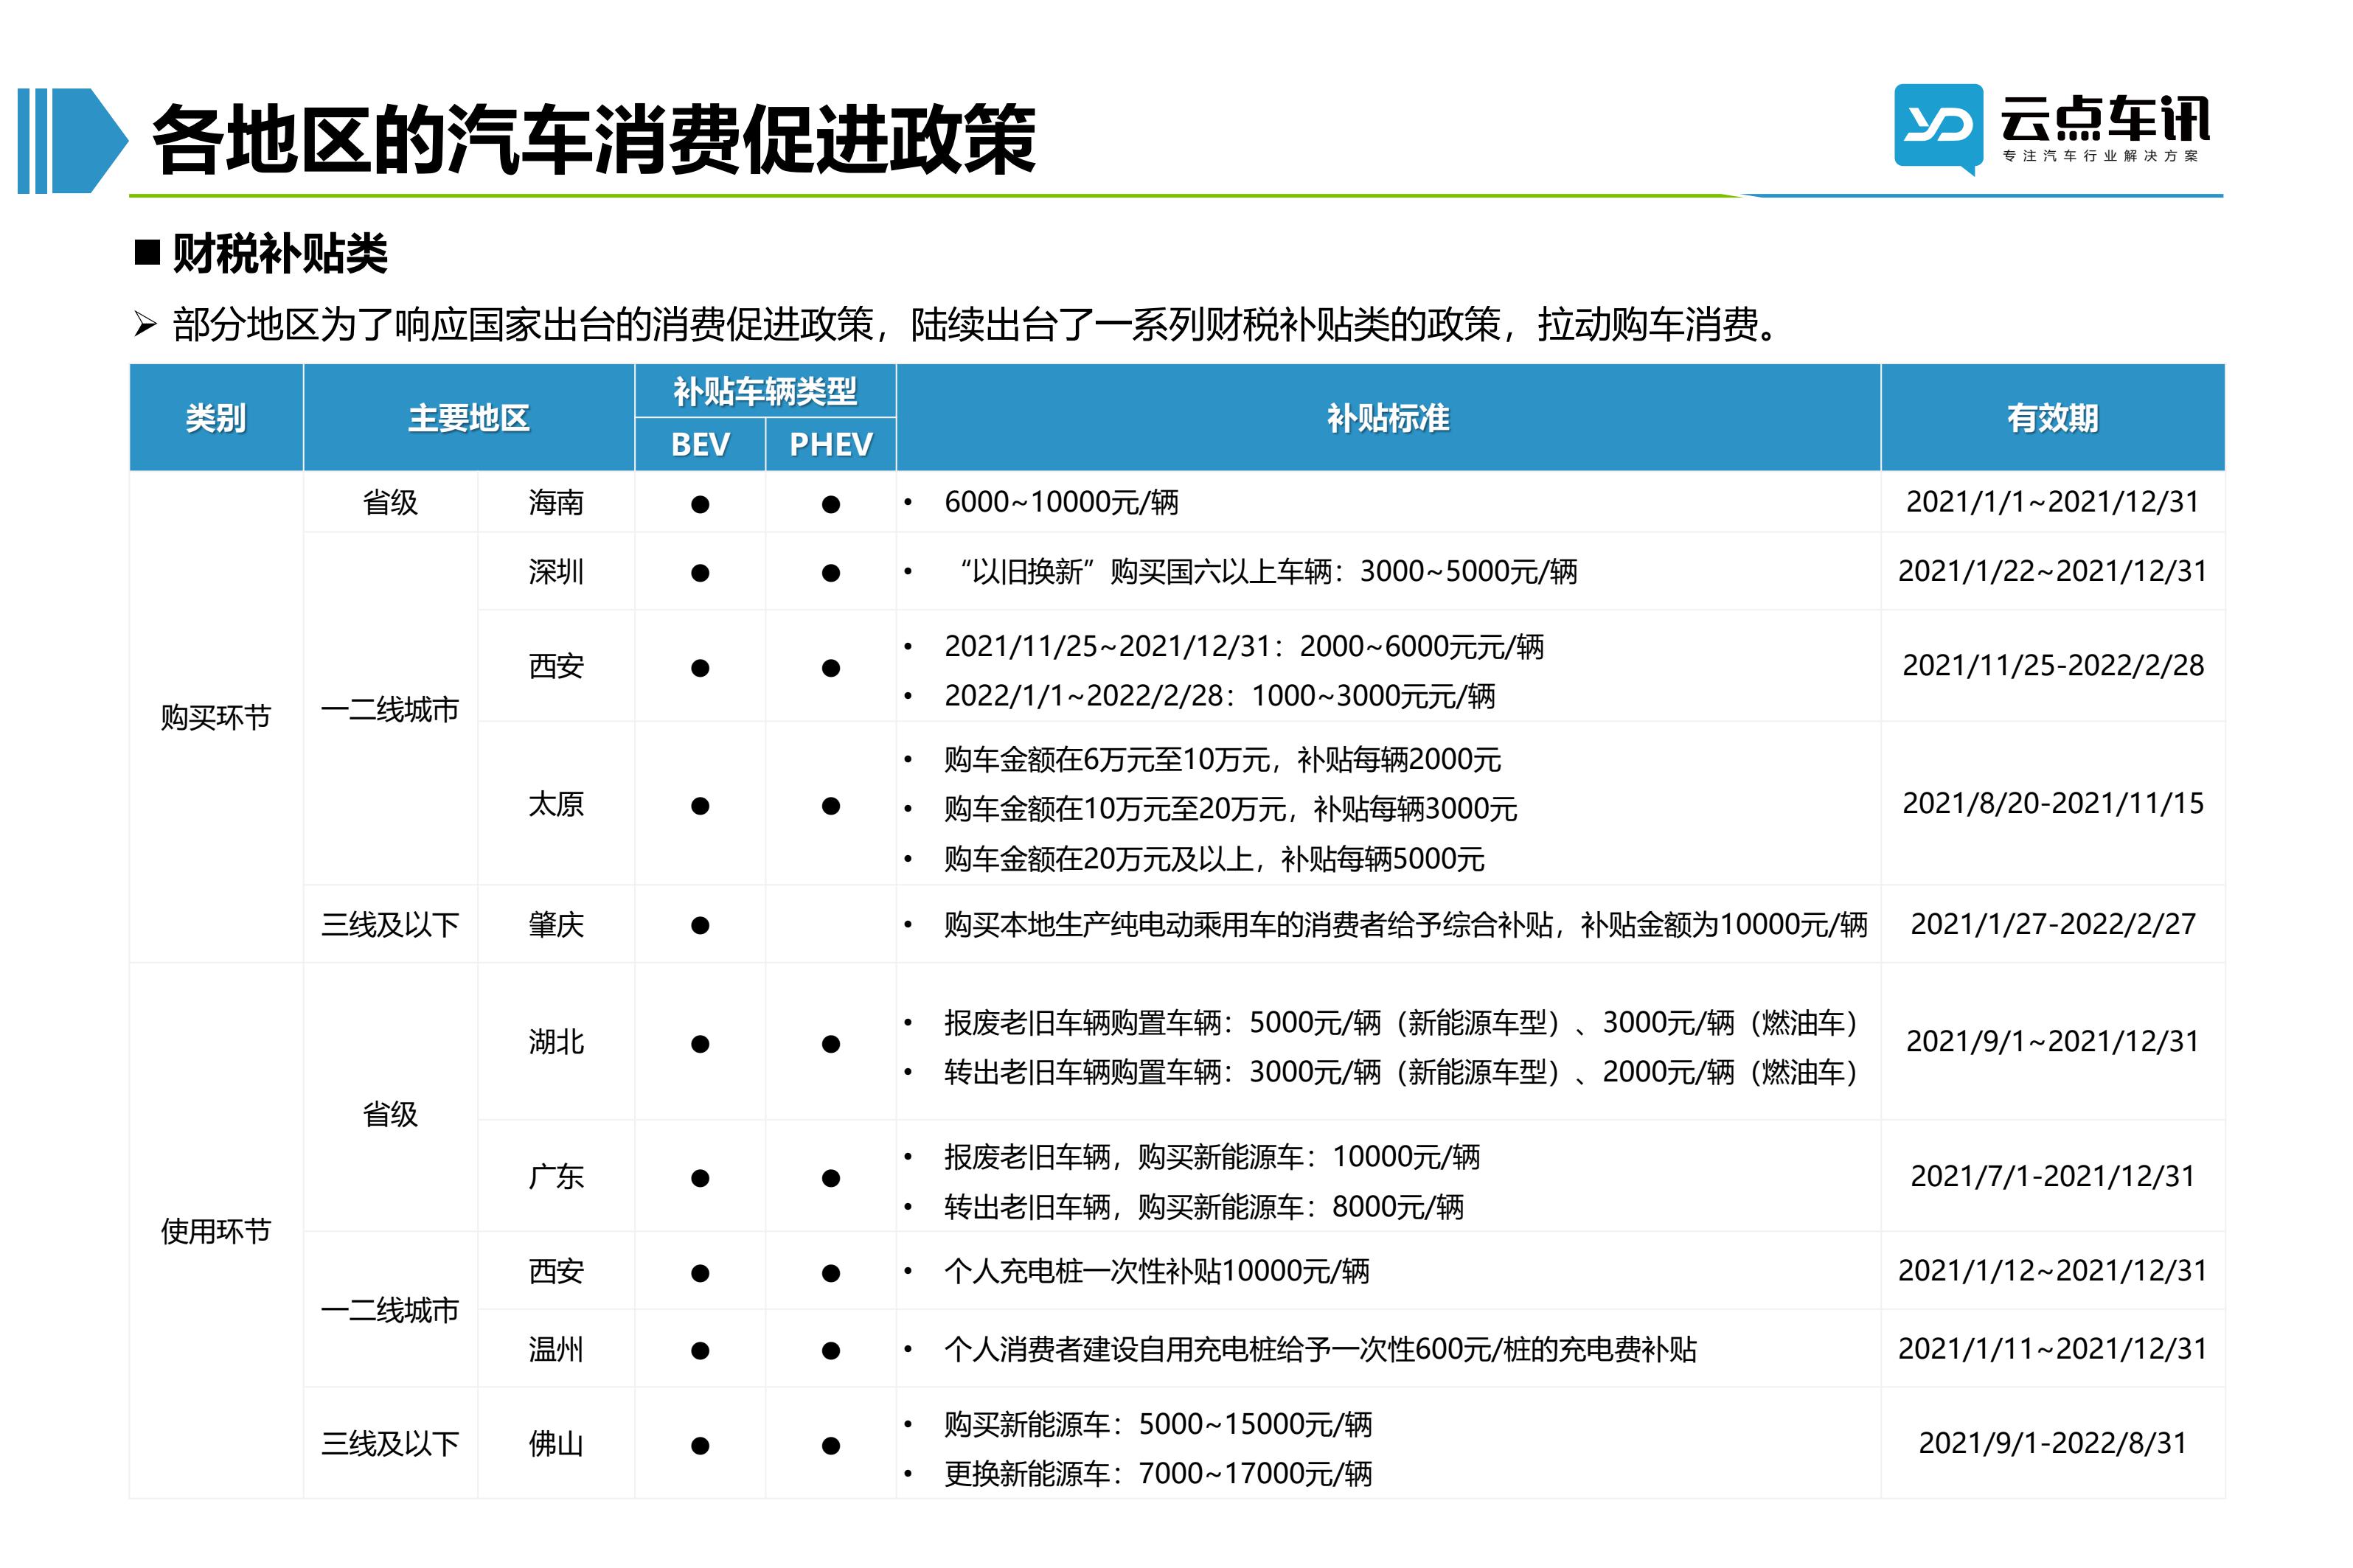
Task: Select the 太原 region cell
Action: [556, 804]
